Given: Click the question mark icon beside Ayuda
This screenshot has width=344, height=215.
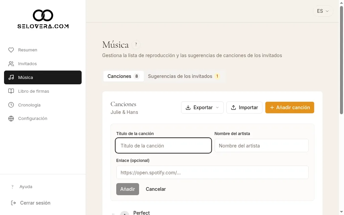Looking at the screenshot, I should tap(12, 187).
